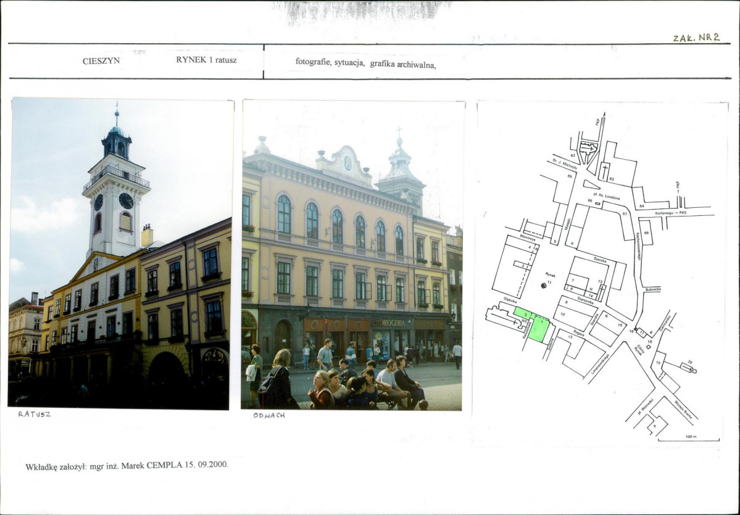The image size is (740, 515).
Task: Open the Ratusz tower photograph
Action: [x=121, y=253]
